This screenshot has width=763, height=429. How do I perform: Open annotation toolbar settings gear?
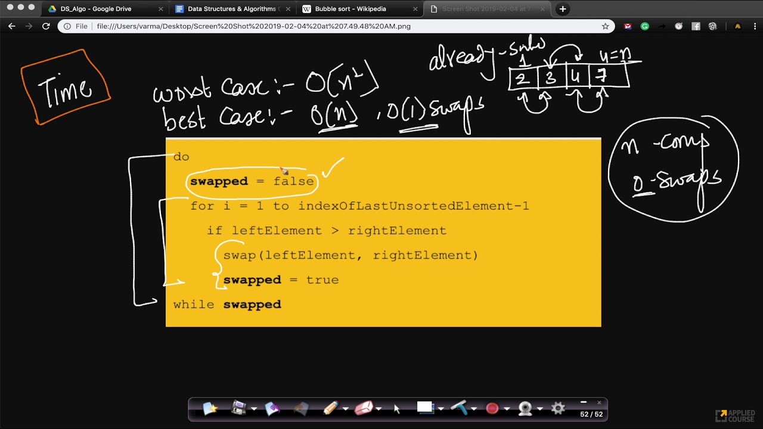point(558,408)
